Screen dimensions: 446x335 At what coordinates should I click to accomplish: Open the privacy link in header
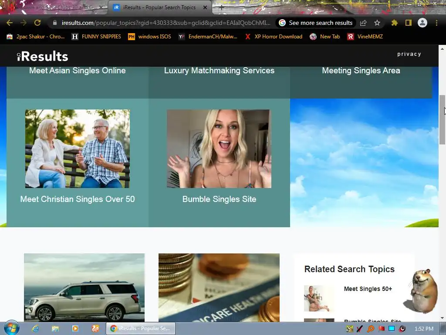[x=409, y=54]
